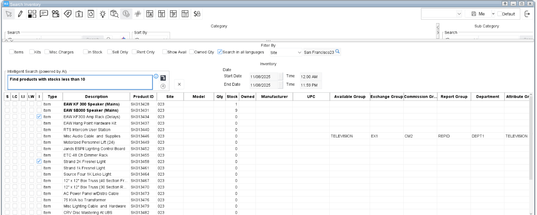Viewport: 537px width, 215px height.
Task: Click the exit arrow icon
Action: [527, 14]
